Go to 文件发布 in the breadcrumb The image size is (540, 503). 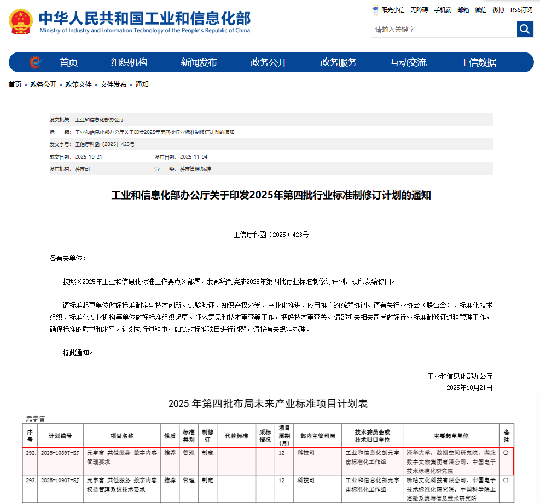tap(113, 85)
